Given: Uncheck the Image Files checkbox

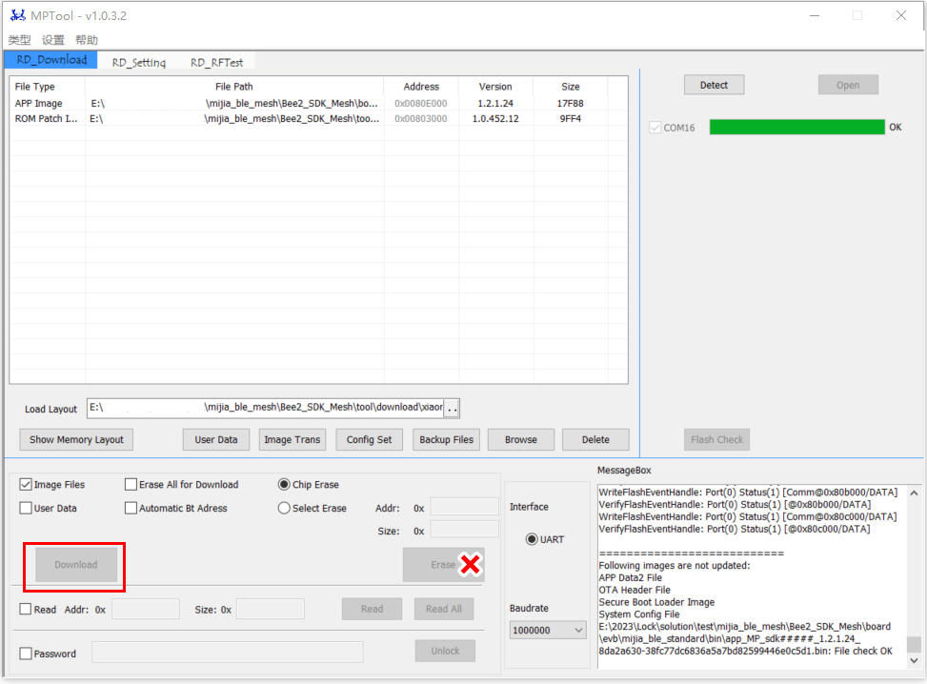Looking at the screenshot, I should point(26,485).
